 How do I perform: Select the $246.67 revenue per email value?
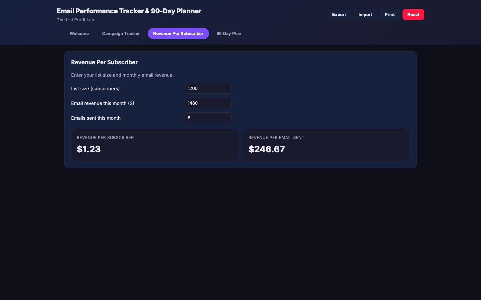pyautogui.click(x=267, y=149)
